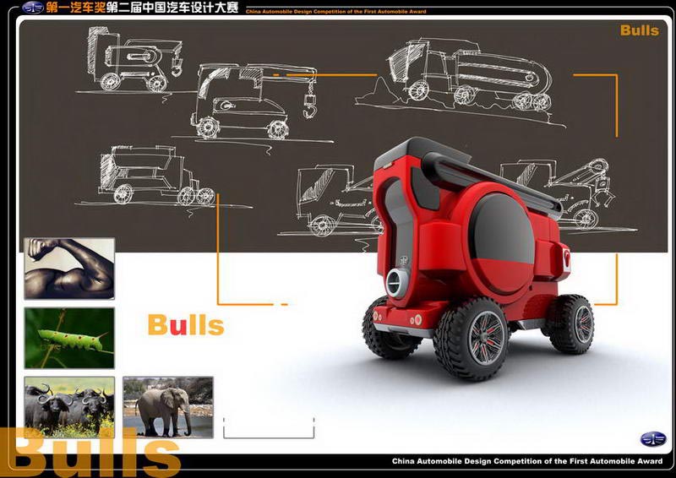Open the green caterpillar thumbnail
Viewport: 676px width, 478px height.
[x=68, y=337]
